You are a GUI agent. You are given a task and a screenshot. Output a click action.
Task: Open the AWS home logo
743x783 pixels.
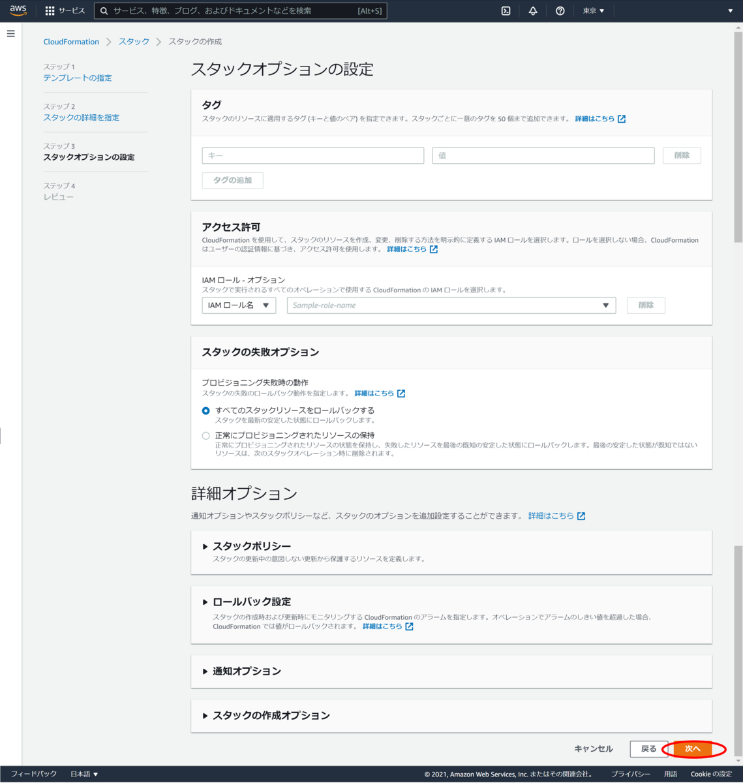[x=18, y=10]
